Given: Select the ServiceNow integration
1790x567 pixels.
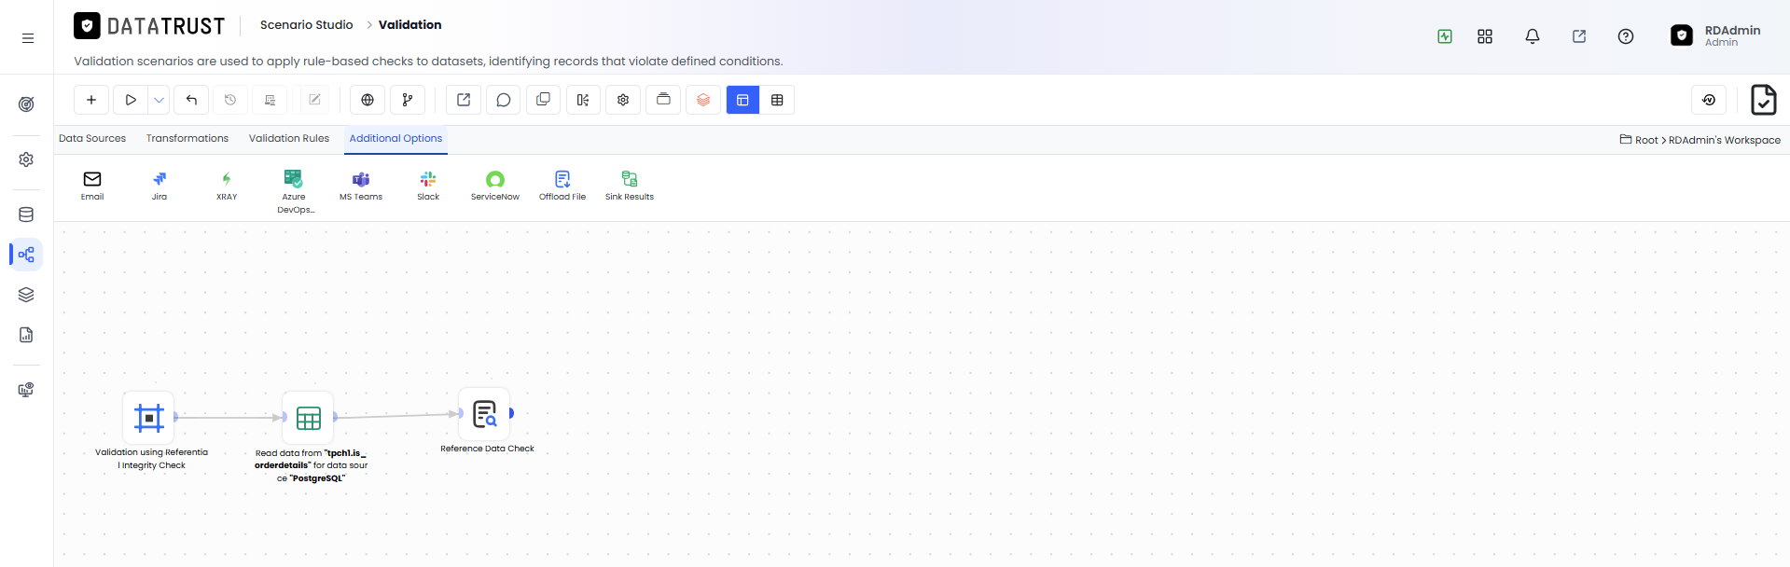Looking at the screenshot, I should pyautogui.click(x=495, y=186).
